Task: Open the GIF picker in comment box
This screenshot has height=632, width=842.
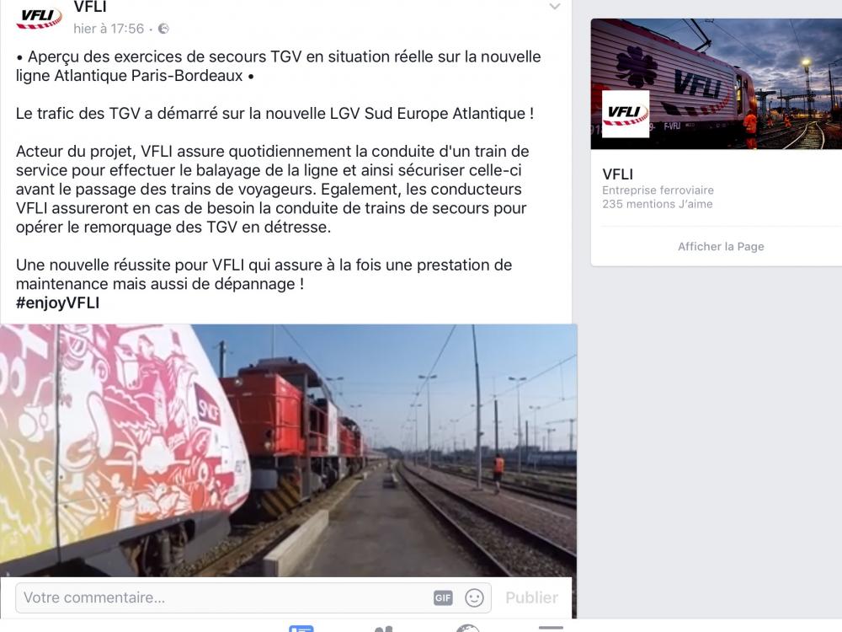Action: (x=443, y=597)
